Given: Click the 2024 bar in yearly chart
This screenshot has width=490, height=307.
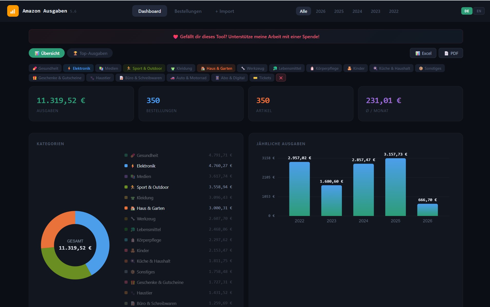Looking at the screenshot, I should (363, 190).
